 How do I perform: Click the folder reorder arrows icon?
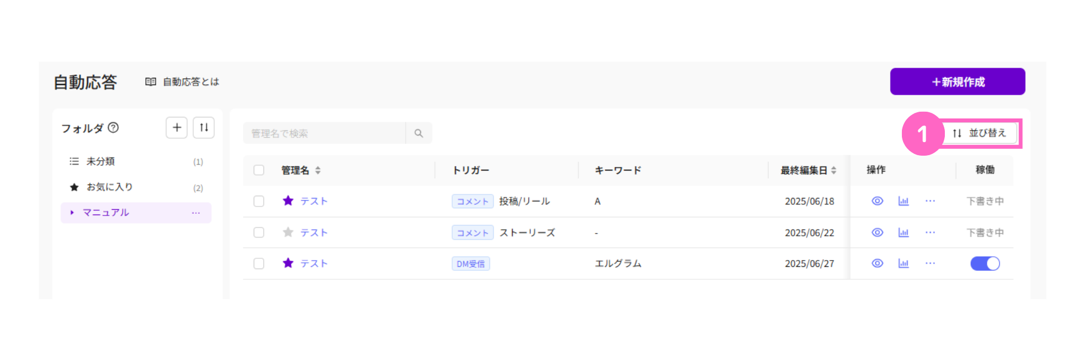204,127
